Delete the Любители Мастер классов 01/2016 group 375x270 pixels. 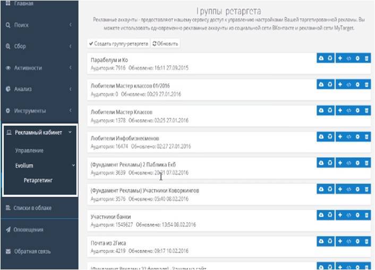pos(367,84)
